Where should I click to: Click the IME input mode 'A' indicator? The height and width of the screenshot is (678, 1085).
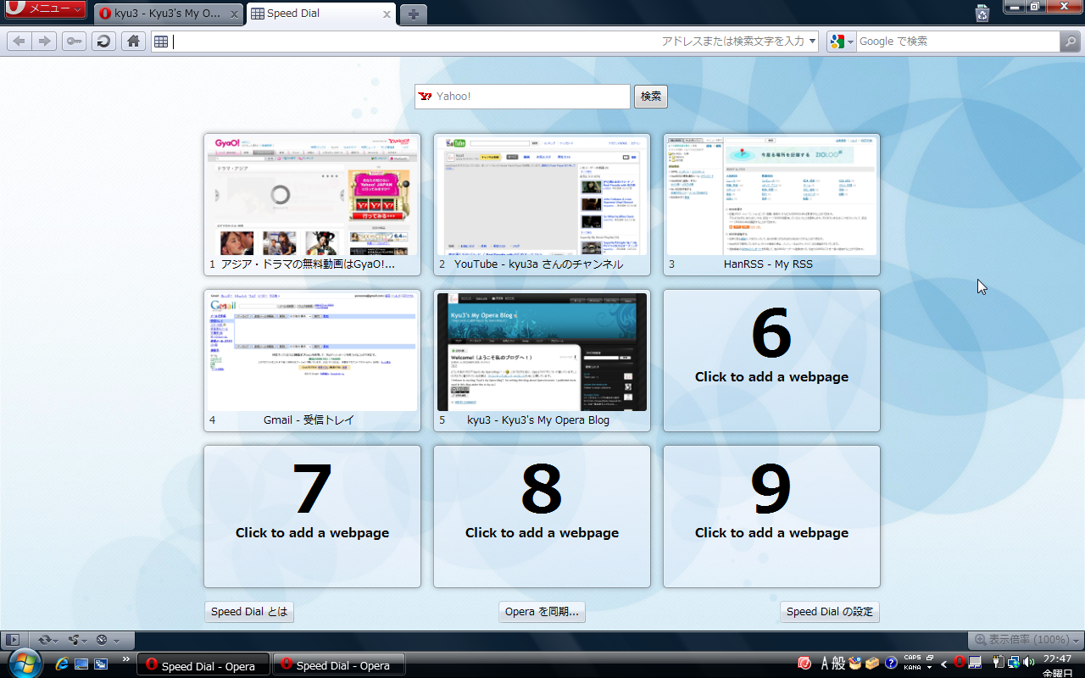(824, 663)
